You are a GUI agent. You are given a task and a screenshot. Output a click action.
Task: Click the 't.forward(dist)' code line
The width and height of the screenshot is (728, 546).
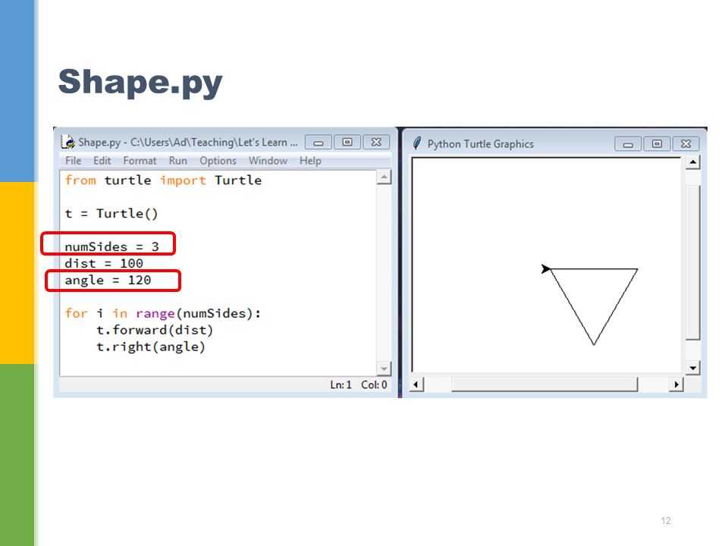coord(155,330)
